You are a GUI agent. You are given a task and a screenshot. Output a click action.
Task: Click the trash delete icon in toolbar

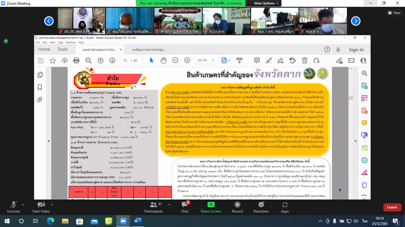coord(304,60)
